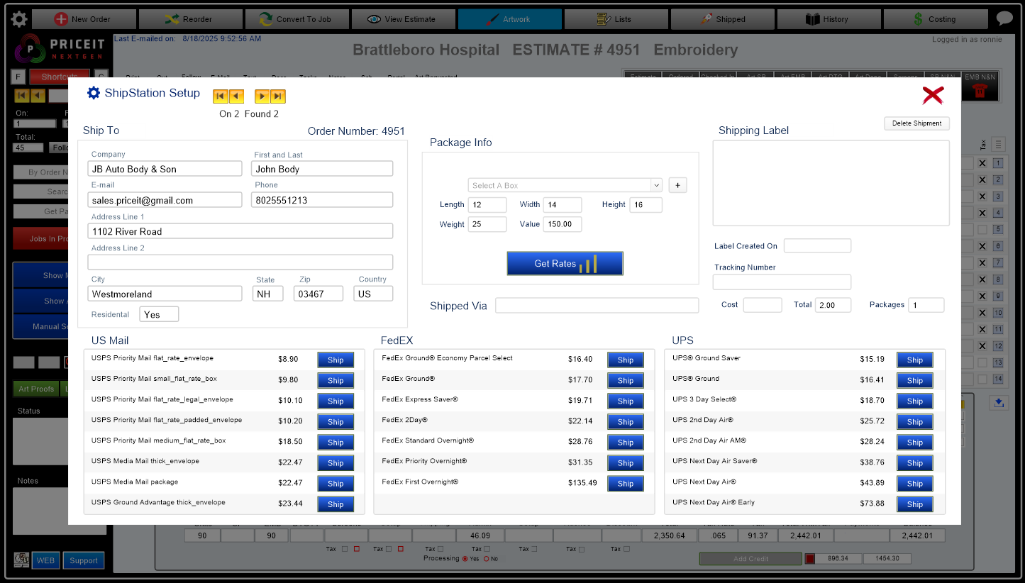Click the Address Line 1 field

pos(240,231)
